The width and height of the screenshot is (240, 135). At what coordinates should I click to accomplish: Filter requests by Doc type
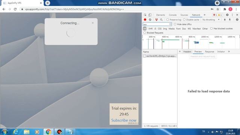pyautogui.click(x=184, y=28)
